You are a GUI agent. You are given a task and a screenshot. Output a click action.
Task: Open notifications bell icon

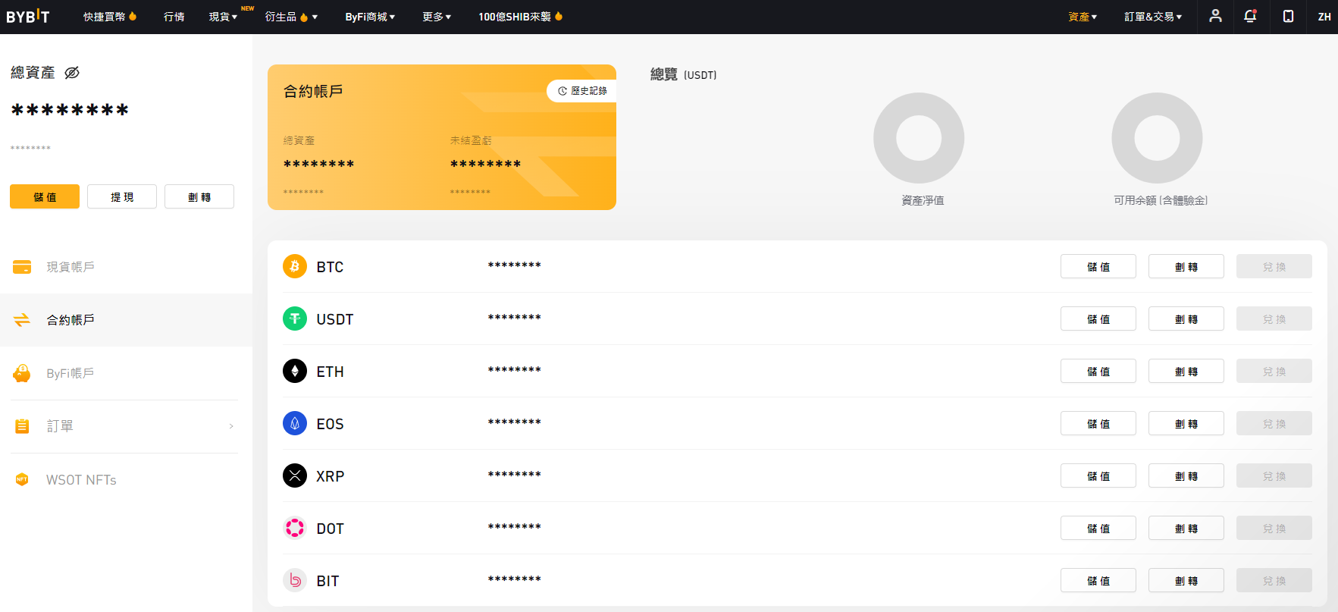tap(1250, 16)
